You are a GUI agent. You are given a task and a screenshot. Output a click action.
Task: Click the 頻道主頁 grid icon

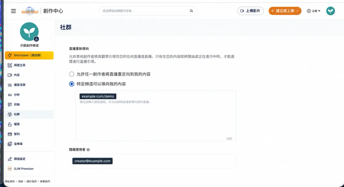pos(10,65)
